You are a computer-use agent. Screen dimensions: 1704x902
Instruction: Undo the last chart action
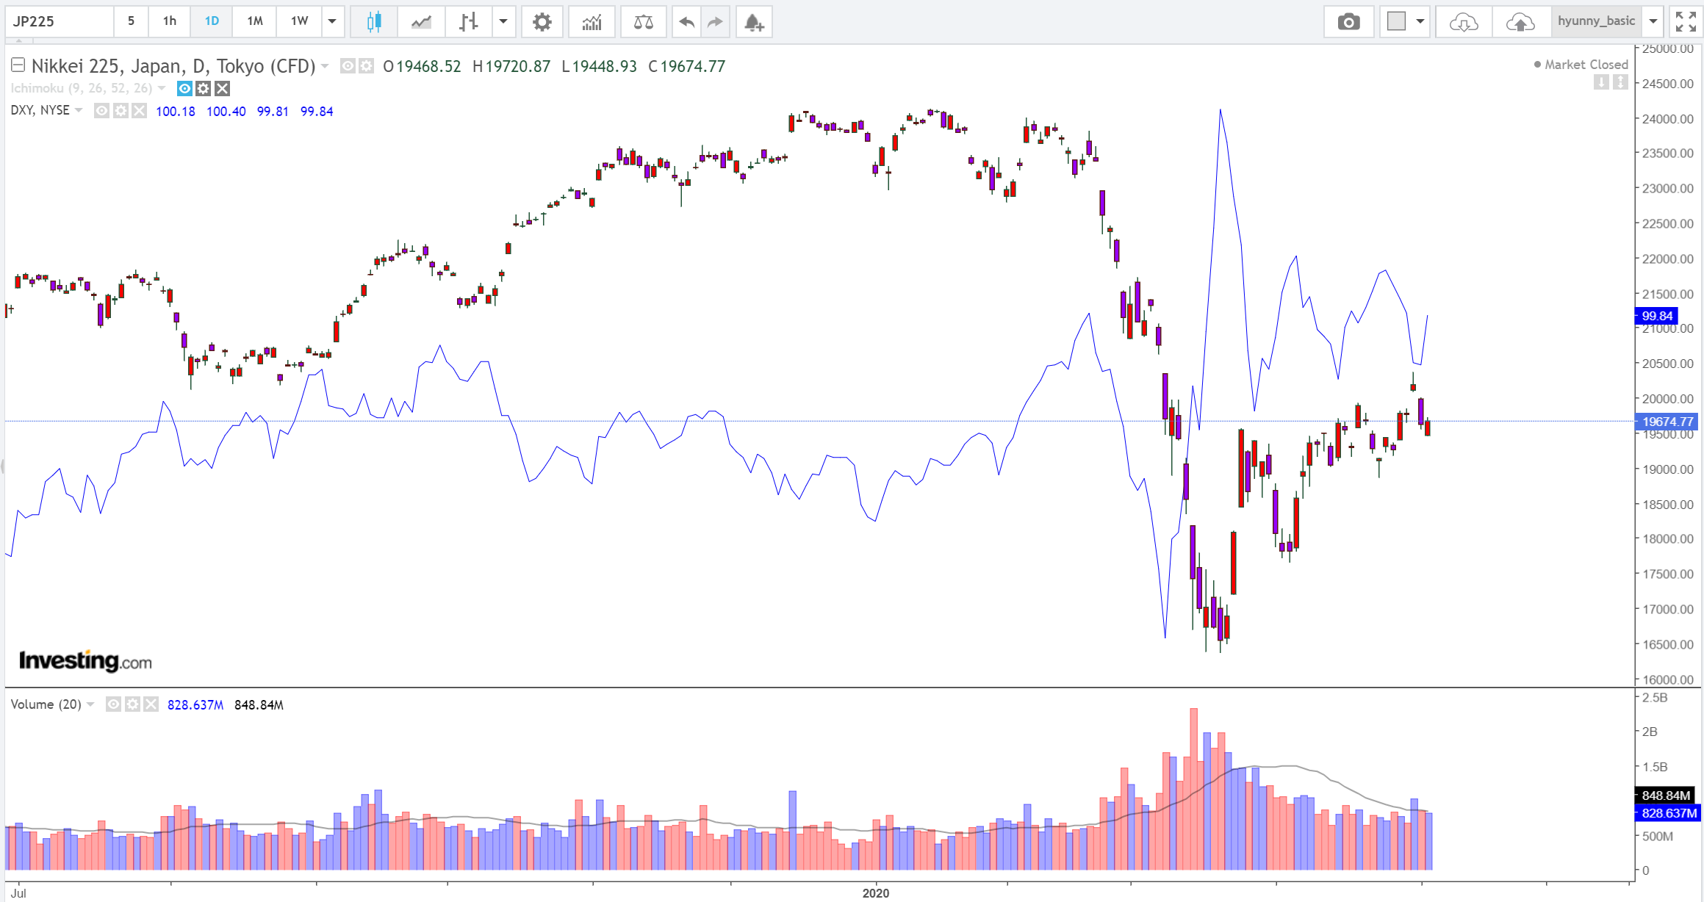686,21
